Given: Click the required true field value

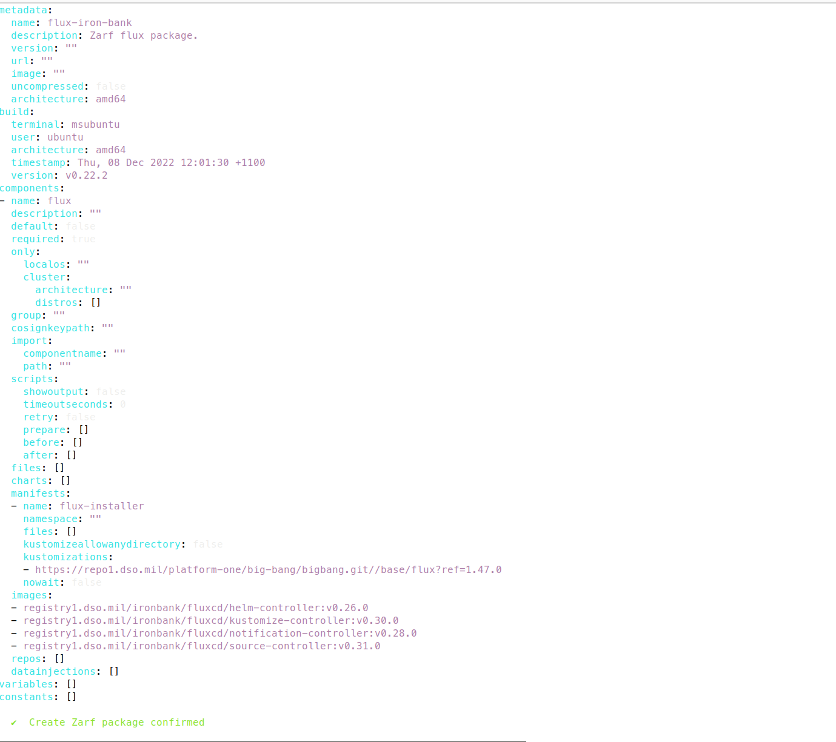Looking at the screenshot, I should (84, 239).
